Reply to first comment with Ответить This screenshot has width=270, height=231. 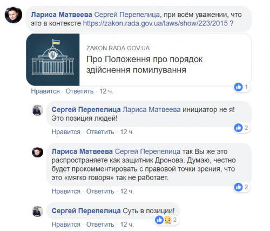pyautogui.click(x=79, y=91)
